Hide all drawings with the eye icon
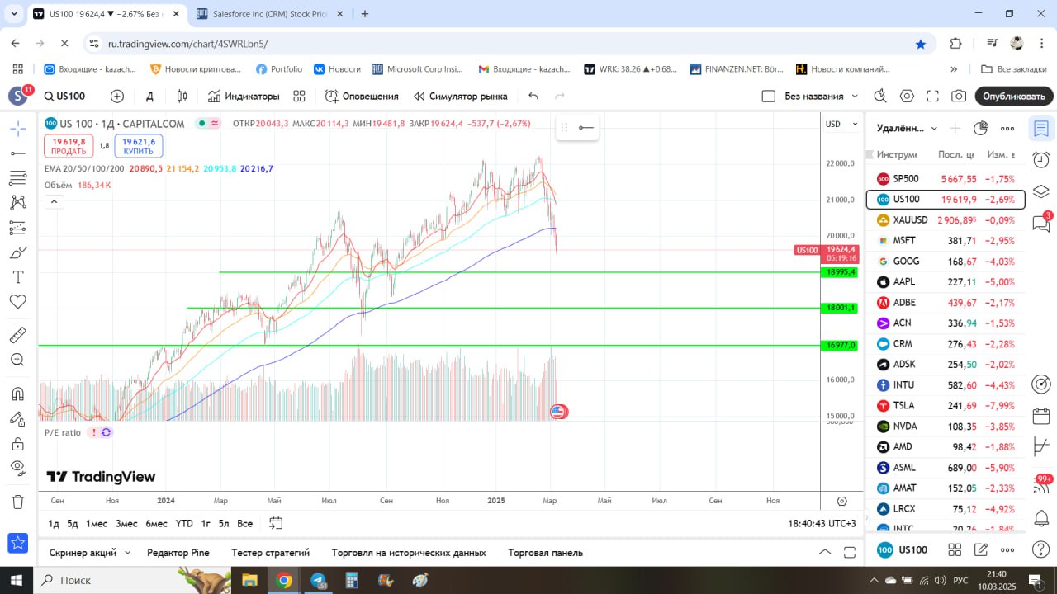Image resolution: width=1057 pixels, height=594 pixels. pos(17,468)
